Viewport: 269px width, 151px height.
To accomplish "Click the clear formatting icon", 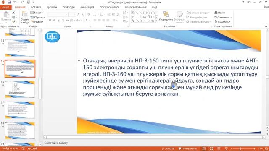I will 89,14.
